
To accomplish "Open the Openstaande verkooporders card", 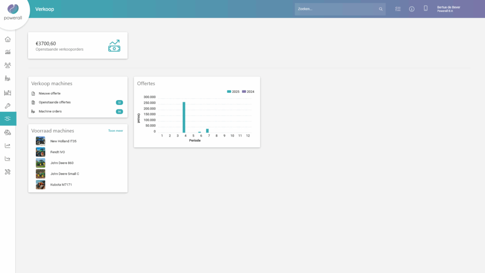I will point(78,46).
